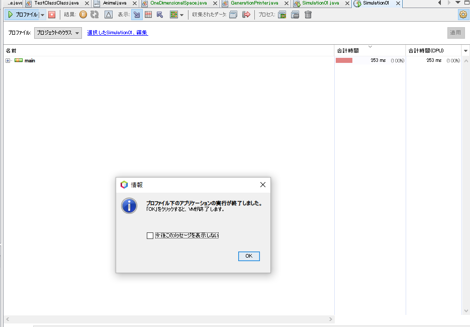
Task: Show the open documents list dropdown arrow
Action: (x=458, y=3)
